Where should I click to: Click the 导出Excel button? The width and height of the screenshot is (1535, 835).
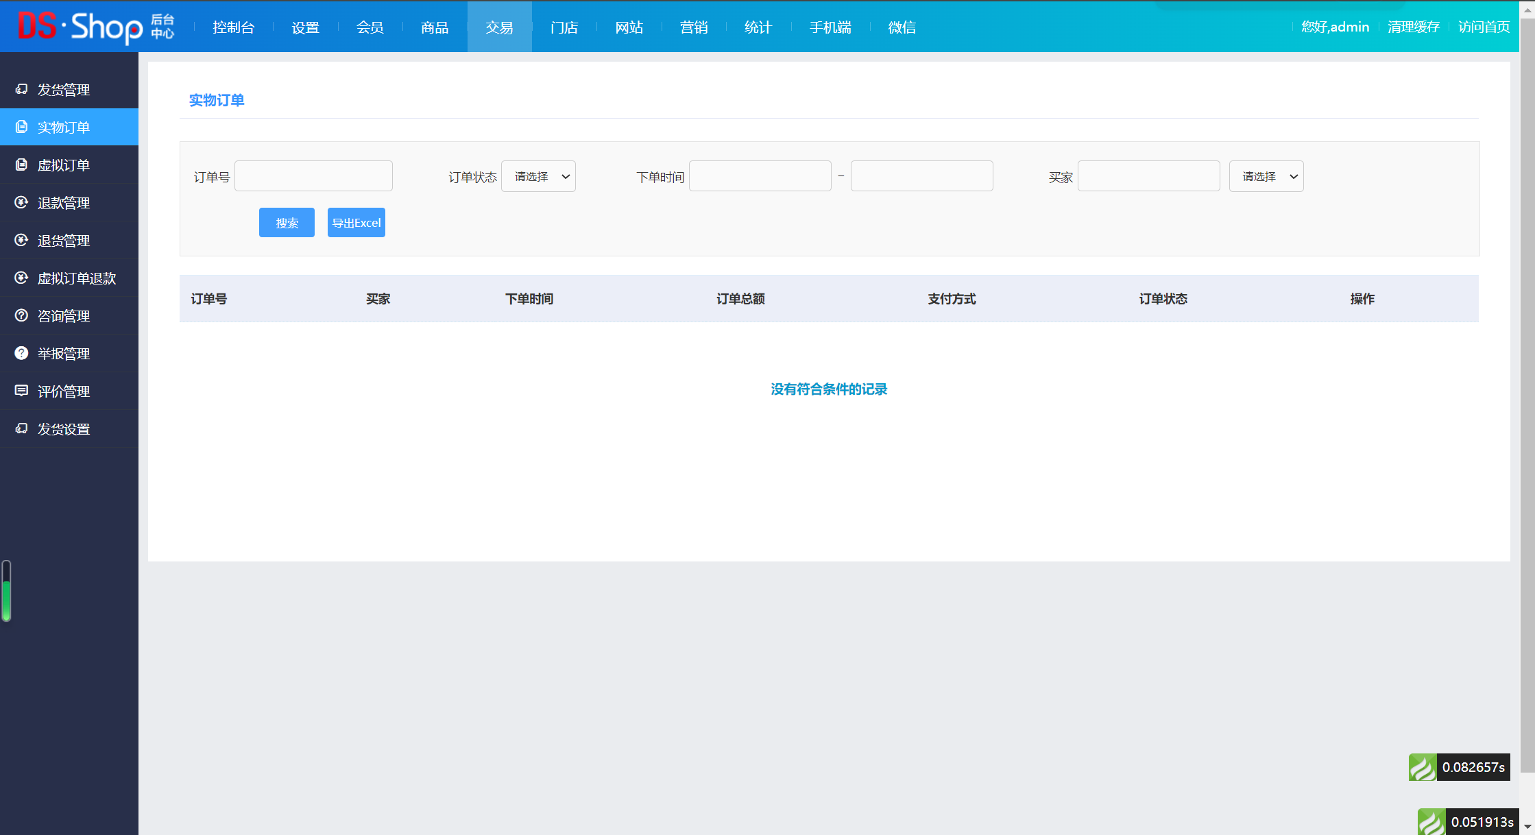[x=356, y=223]
